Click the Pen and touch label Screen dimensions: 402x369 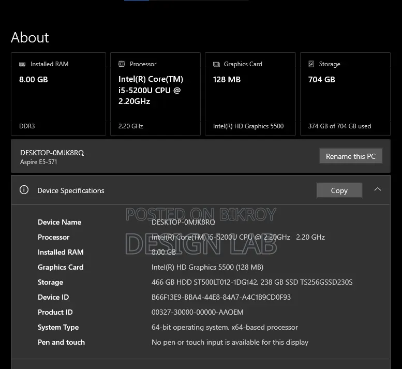point(61,342)
